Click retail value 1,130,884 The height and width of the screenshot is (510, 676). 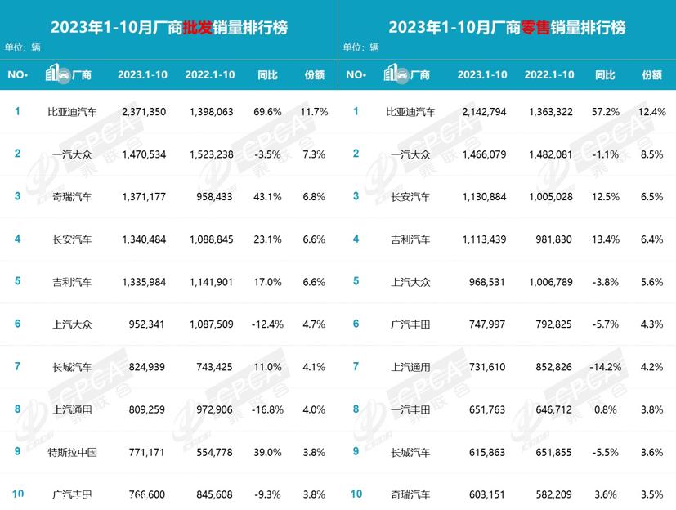pos(484,197)
